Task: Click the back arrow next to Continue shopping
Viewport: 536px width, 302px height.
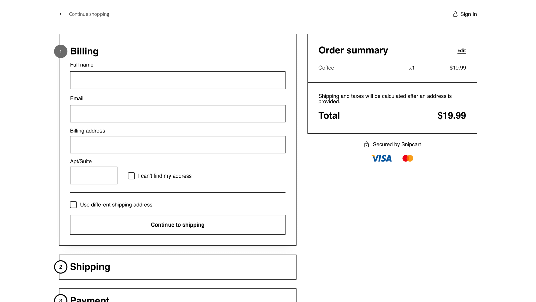Action: (x=62, y=14)
